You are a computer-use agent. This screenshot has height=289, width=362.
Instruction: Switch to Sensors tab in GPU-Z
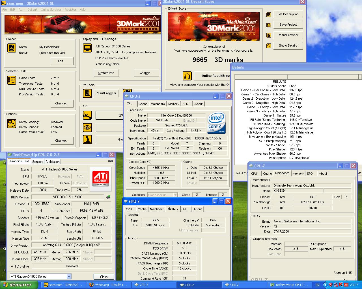[38, 162]
